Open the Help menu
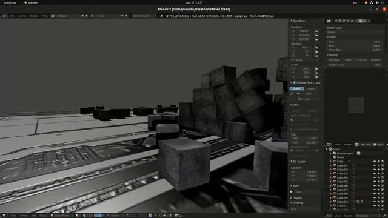The height and width of the screenshot is (218, 388). point(44,16)
